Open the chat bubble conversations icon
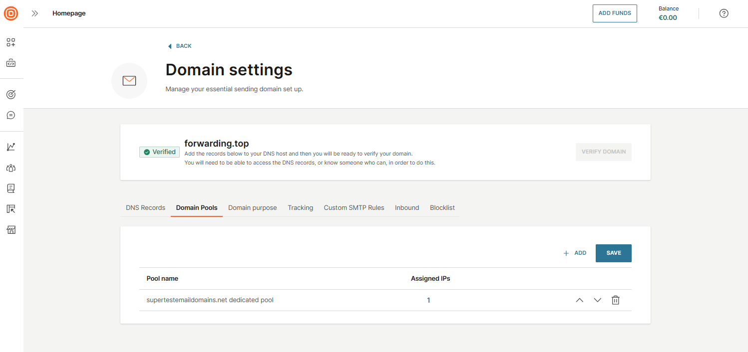Image resolution: width=748 pixels, height=352 pixels. (11, 115)
